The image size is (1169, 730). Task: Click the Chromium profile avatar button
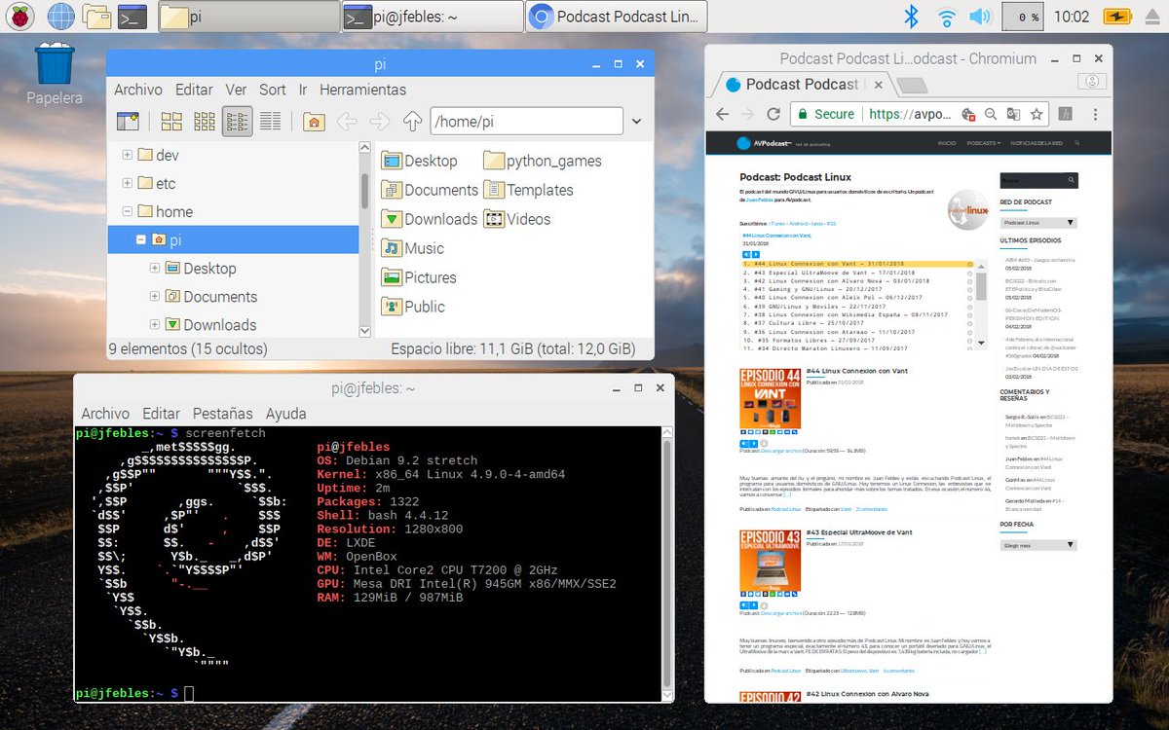coord(1094,82)
